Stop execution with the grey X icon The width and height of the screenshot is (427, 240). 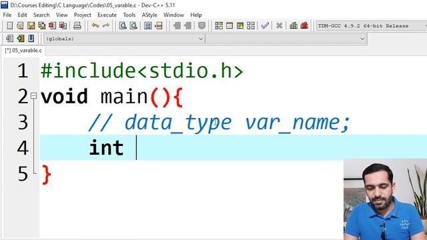click(279, 26)
